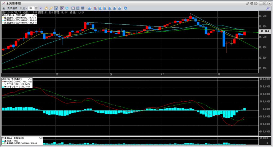Click the trendline edit tool icon
This screenshot has height=147, width=273.
pyautogui.click(x=56, y=8)
